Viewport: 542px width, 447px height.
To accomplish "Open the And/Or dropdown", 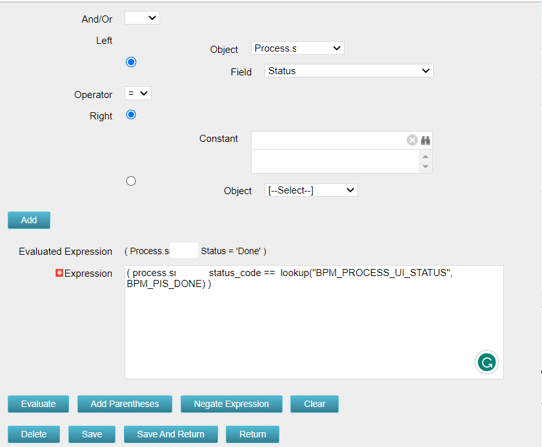I will tap(142, 18).
